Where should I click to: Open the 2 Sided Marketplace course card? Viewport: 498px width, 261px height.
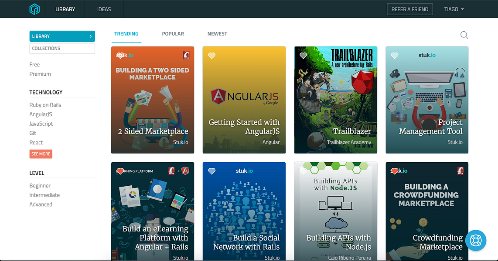(x=153, y=100)
